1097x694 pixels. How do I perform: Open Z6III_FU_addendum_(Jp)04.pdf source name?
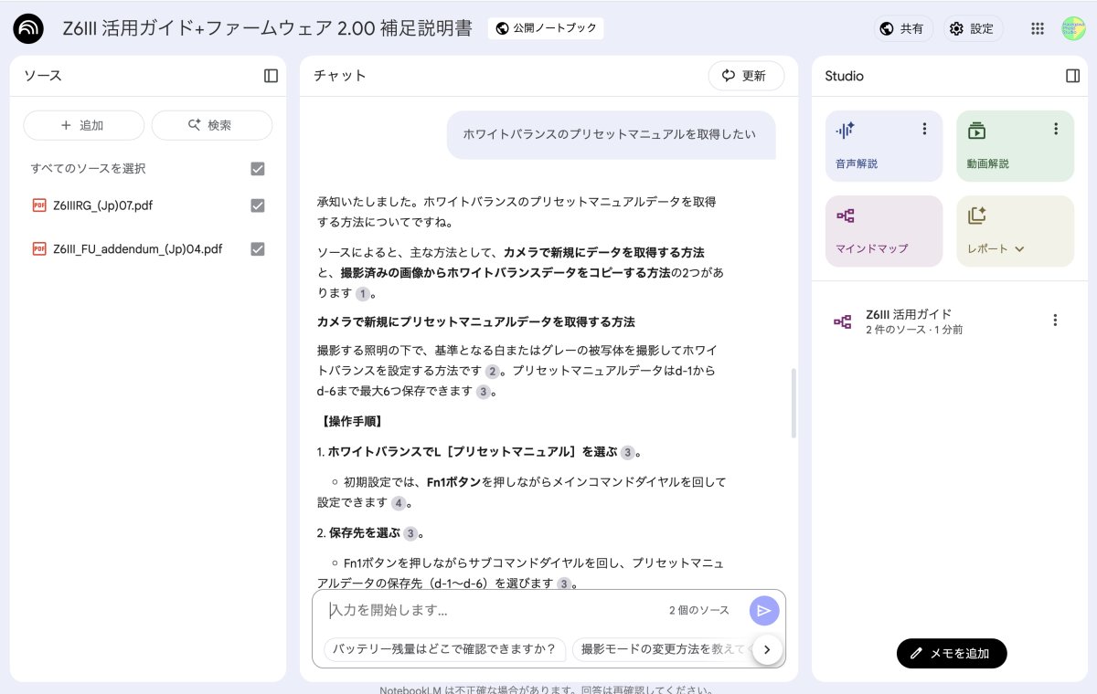pyautogui.click(x=137, y=248)
